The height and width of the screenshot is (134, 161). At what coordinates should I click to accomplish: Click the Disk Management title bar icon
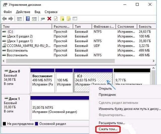tap(5, 5)
